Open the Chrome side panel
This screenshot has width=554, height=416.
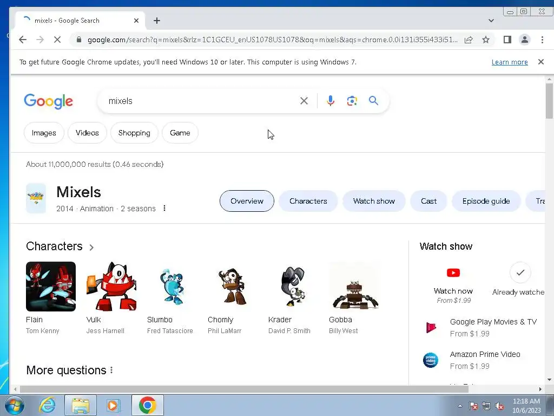pos(507,40)
